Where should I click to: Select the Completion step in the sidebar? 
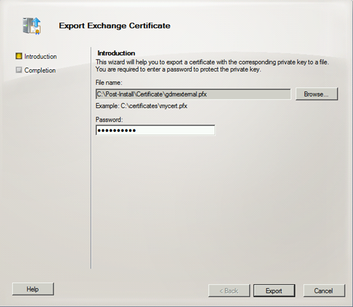coord(40,70)
